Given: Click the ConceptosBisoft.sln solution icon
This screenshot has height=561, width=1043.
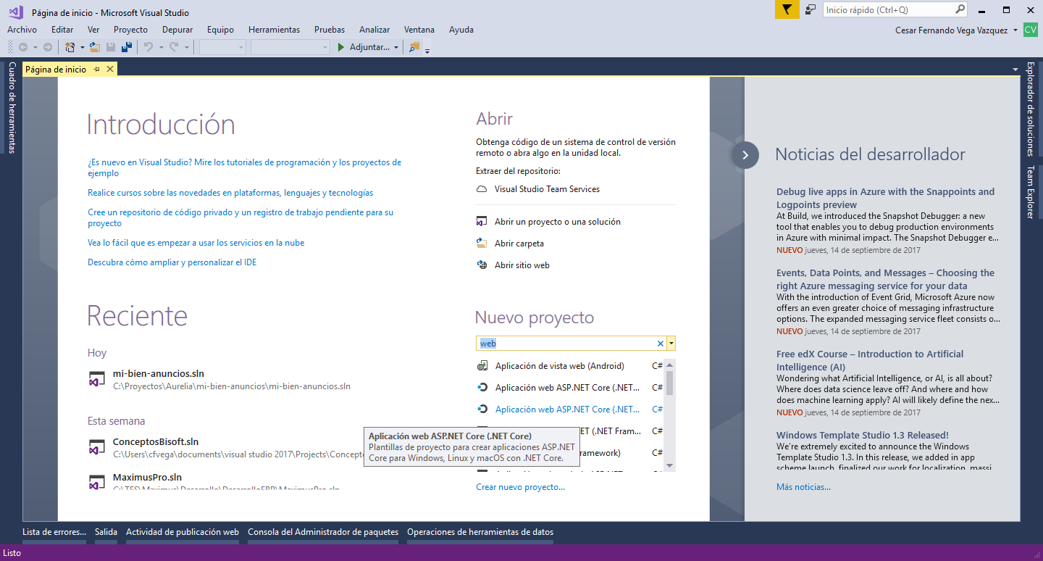Looking at the screenshot, I should pyautogui.click(x=98, y=447).
